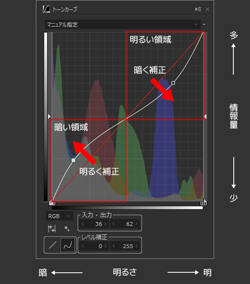Switch to smooth spline curve mode
Image resolution: width=250 pixels, height=284 pixels.
coord(67,245)
